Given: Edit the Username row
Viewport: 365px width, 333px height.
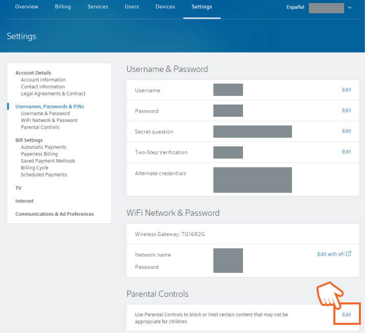Looking at the screenshot, I should point(346,90).
